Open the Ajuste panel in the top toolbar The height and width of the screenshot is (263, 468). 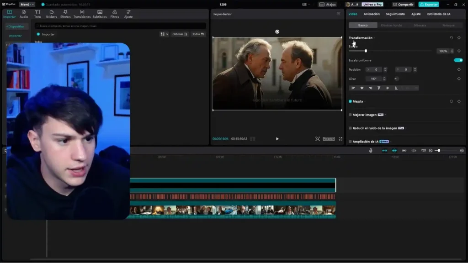coord(128,13)
